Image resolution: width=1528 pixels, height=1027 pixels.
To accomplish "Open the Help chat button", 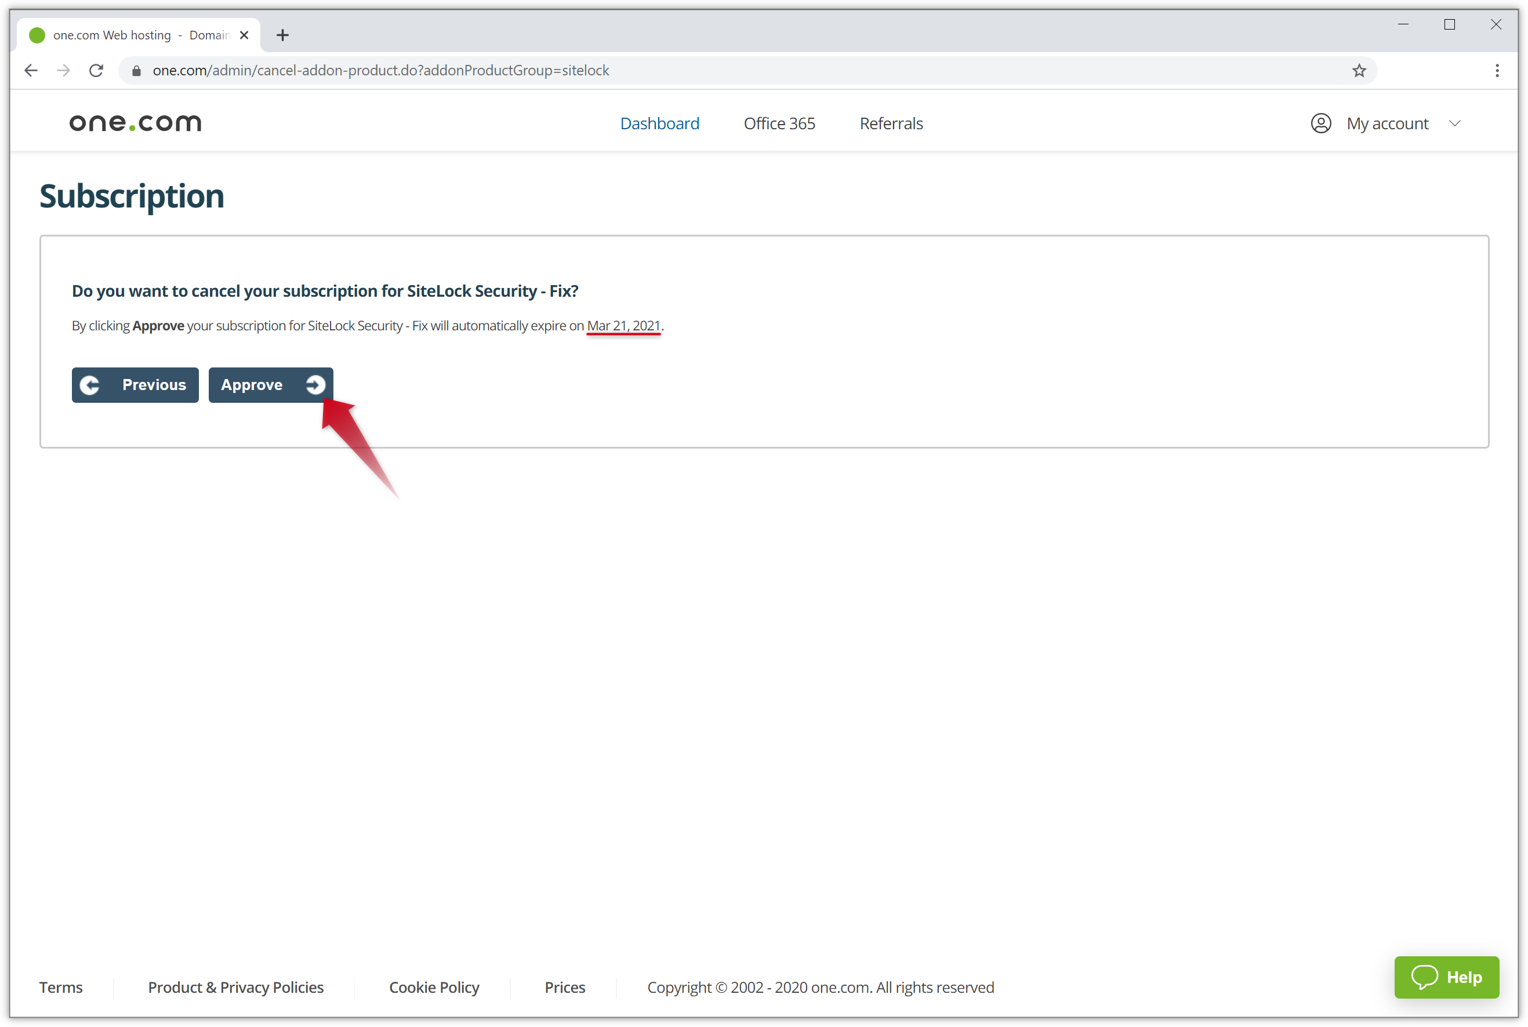I will point(1446,977).
